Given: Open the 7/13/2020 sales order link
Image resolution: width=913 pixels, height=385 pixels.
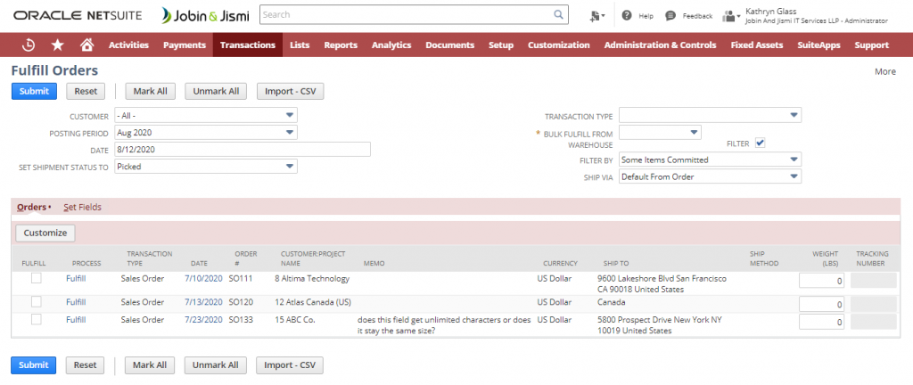Looking at the screenshot, I should [x=202, y=302].
